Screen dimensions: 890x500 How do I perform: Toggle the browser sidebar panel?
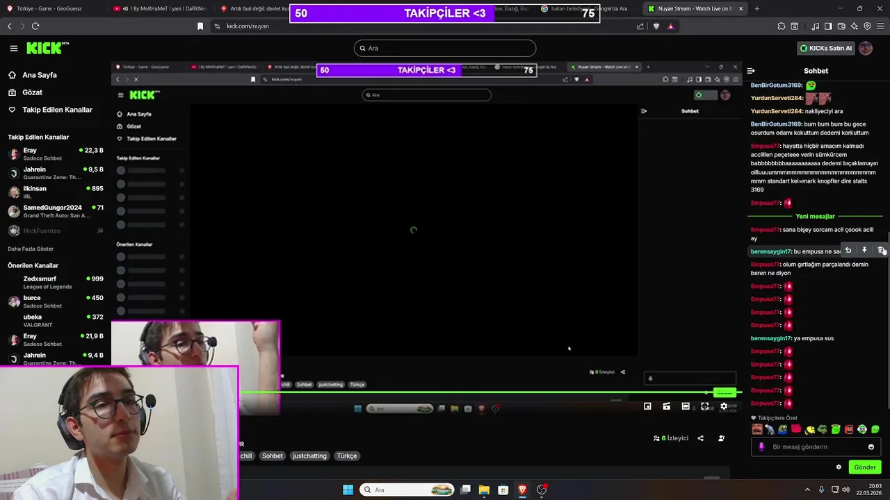click(x=828, y=26)
